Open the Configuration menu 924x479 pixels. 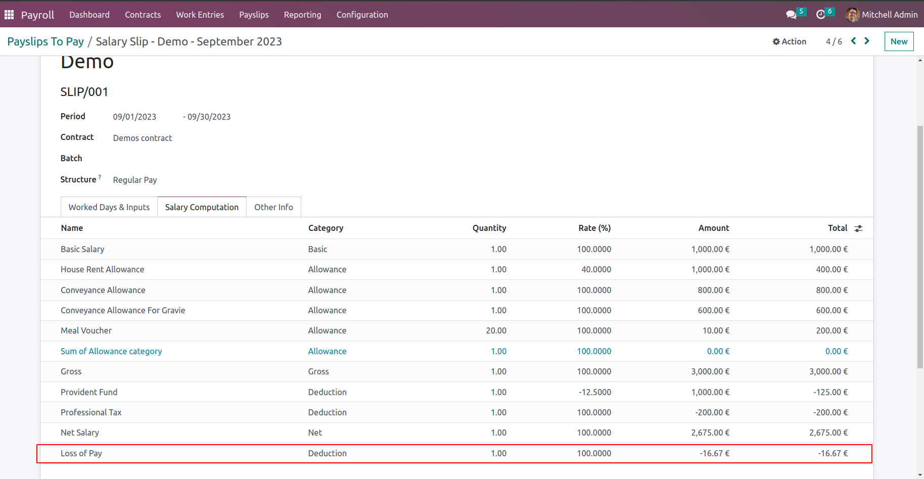[362, 15]
